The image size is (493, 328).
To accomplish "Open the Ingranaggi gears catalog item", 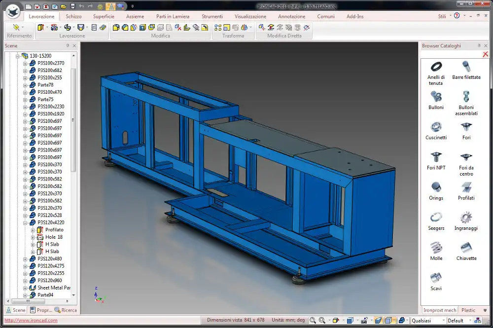I will [466, 218].
